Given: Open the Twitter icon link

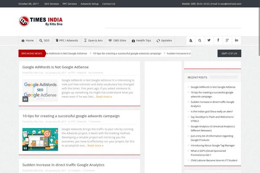Looking at the screenshot, I should pyautogui.click(x=209, y=40).
